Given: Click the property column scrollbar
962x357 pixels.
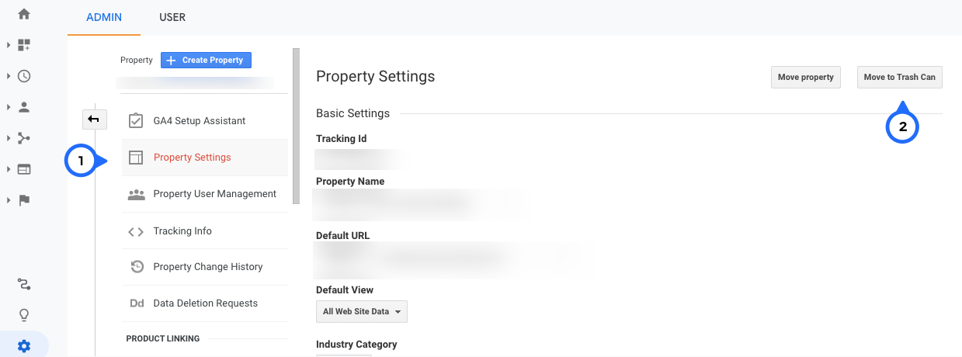Looking at the screenshot, I should (295, 124).
